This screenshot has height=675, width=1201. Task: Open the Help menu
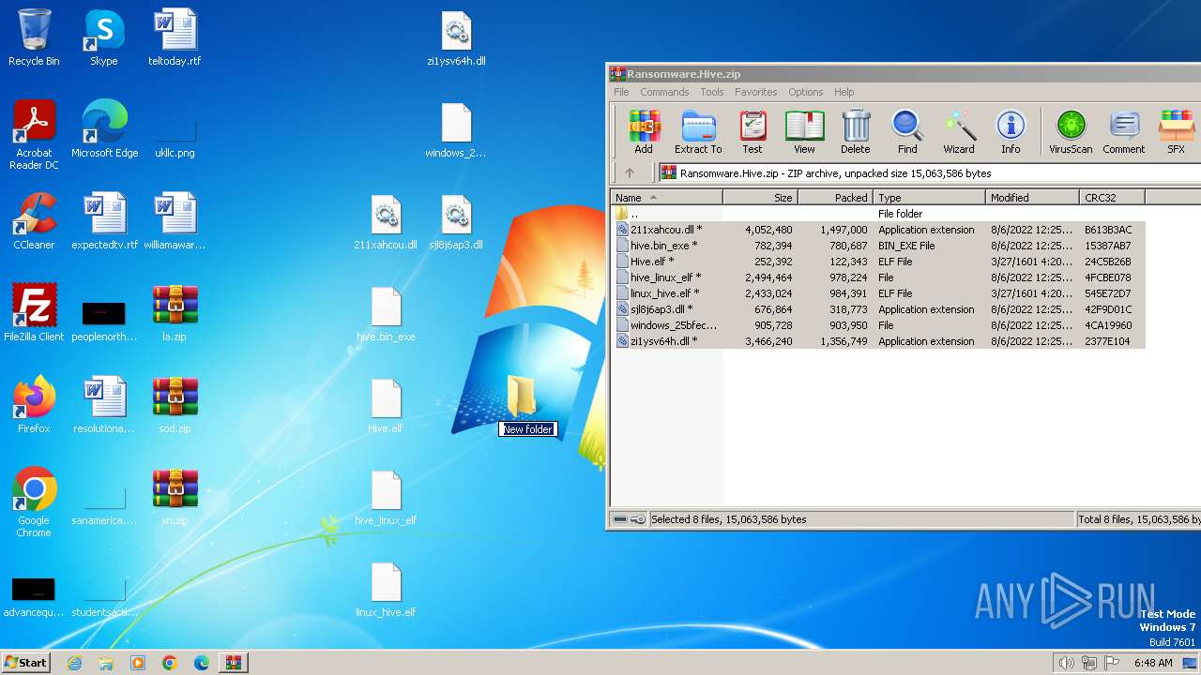coord(844,92)
